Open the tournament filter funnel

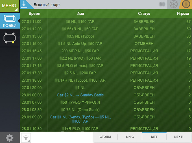click(x=26, y=138)
